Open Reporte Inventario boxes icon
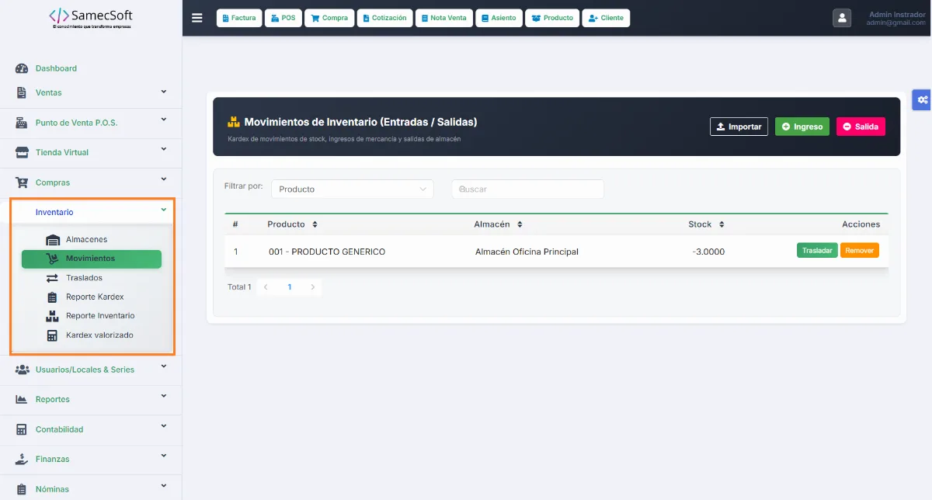The width and height of the screenshot is (932, 500). click(53, 316)
